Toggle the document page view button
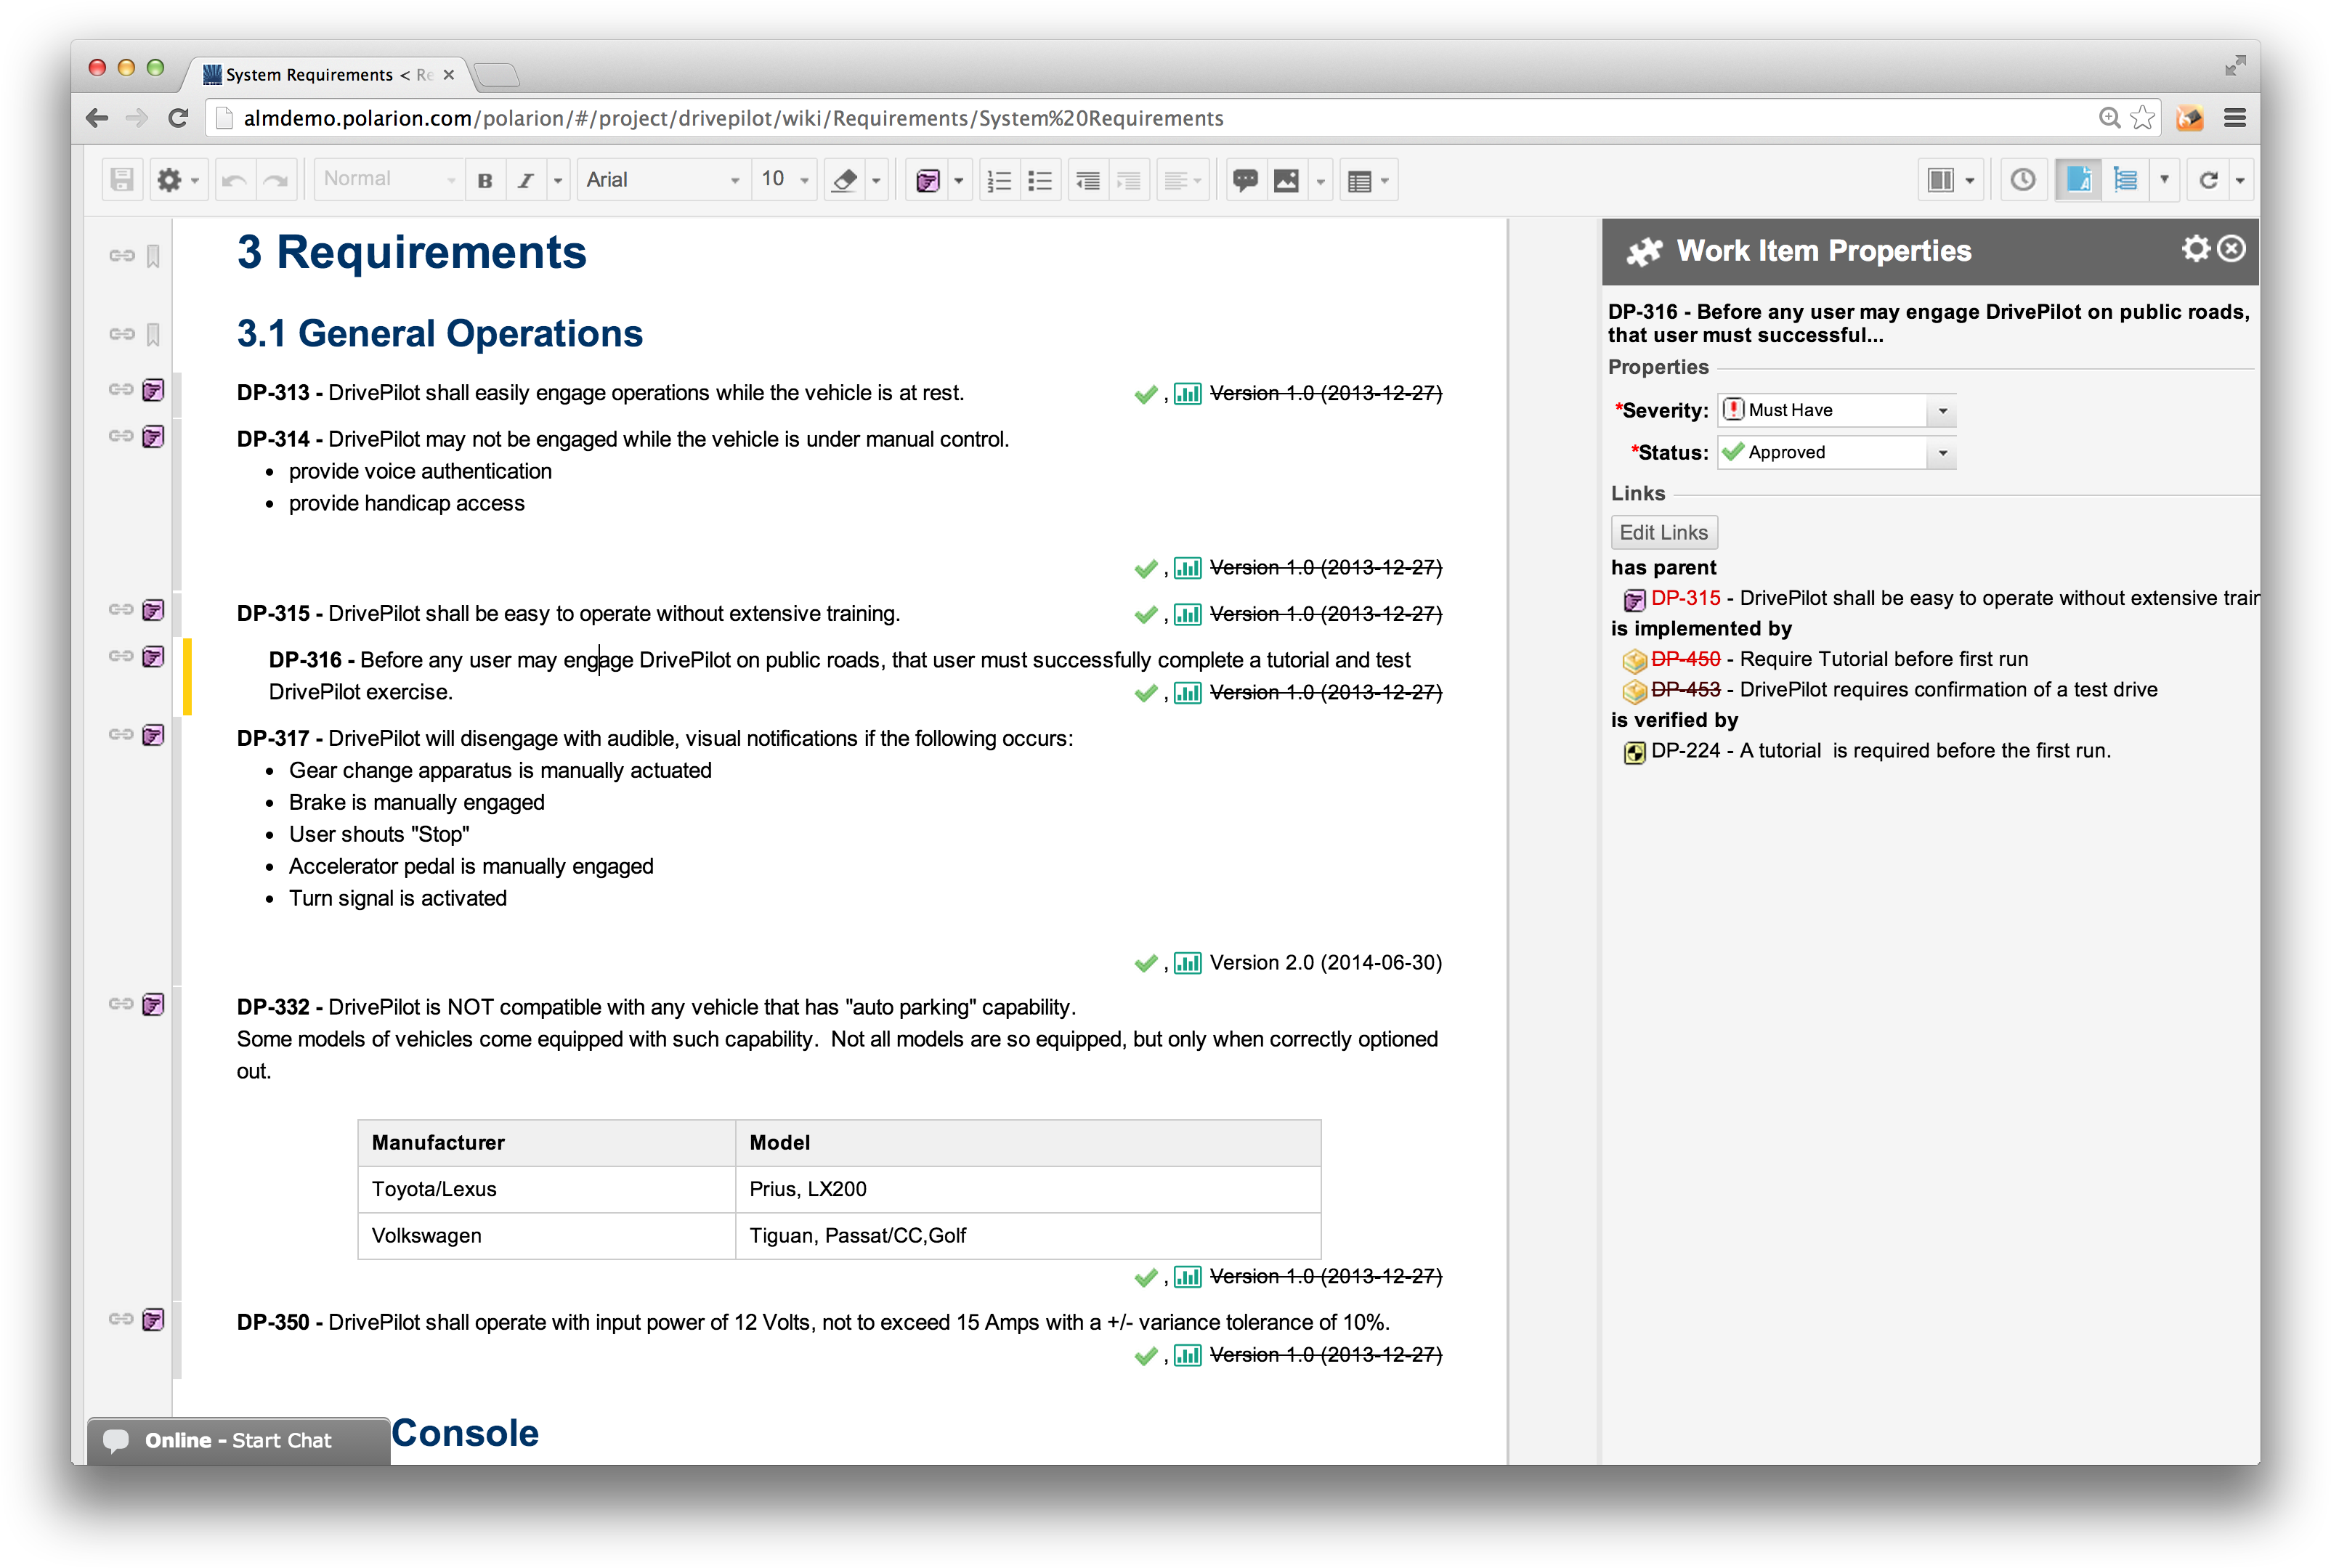This screenshot has height=1568, width=2331. pos(2078,180)
